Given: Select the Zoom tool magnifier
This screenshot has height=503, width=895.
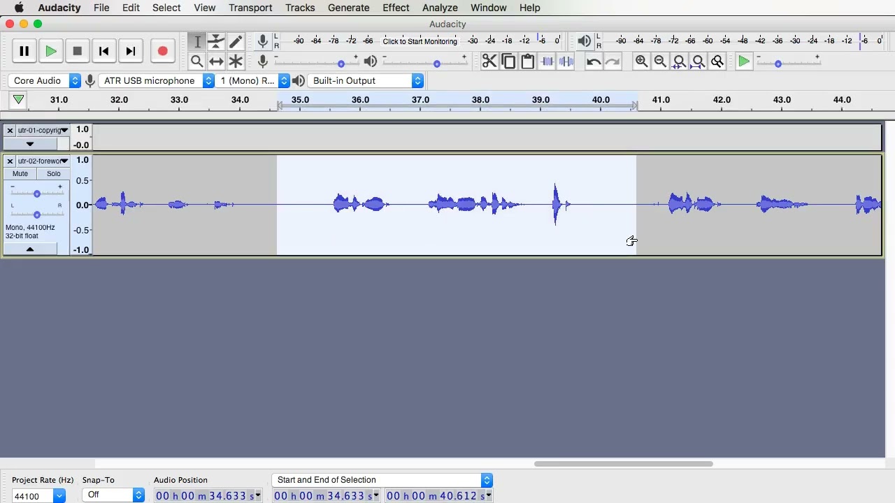Looking at the screenshot, I should click(197, 61).
